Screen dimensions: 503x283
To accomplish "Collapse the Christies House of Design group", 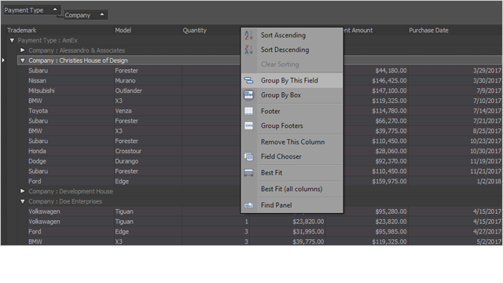I will 23,61.
